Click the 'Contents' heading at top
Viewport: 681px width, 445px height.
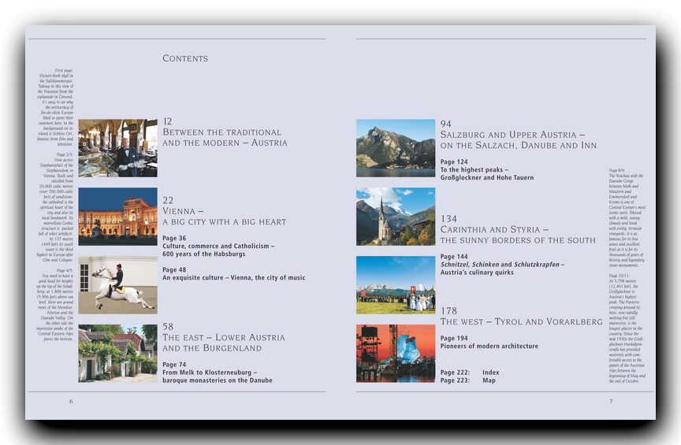click(185, 58)
